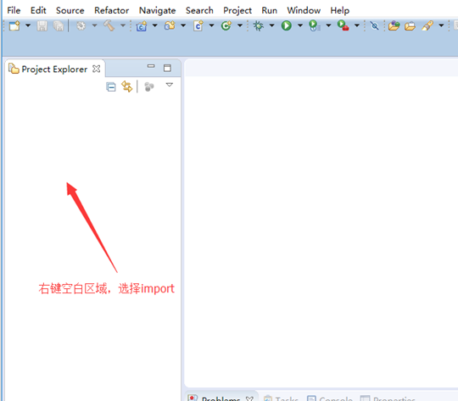The image size is (458, 401).
Task: Open the Search menu
Action: click(199, 10)
